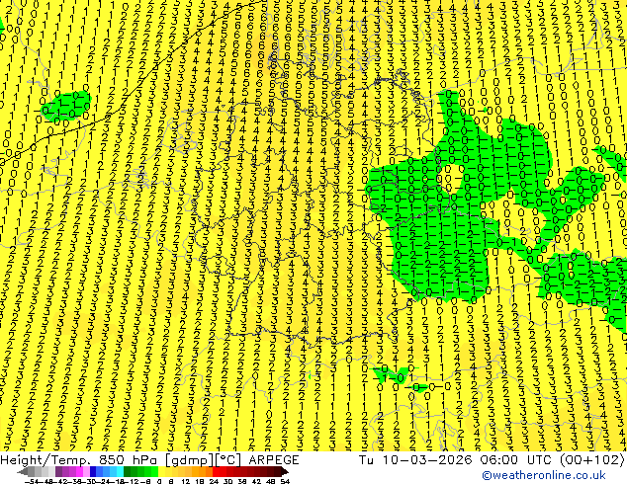Click the dark brown right arrow end of legend

285,471
